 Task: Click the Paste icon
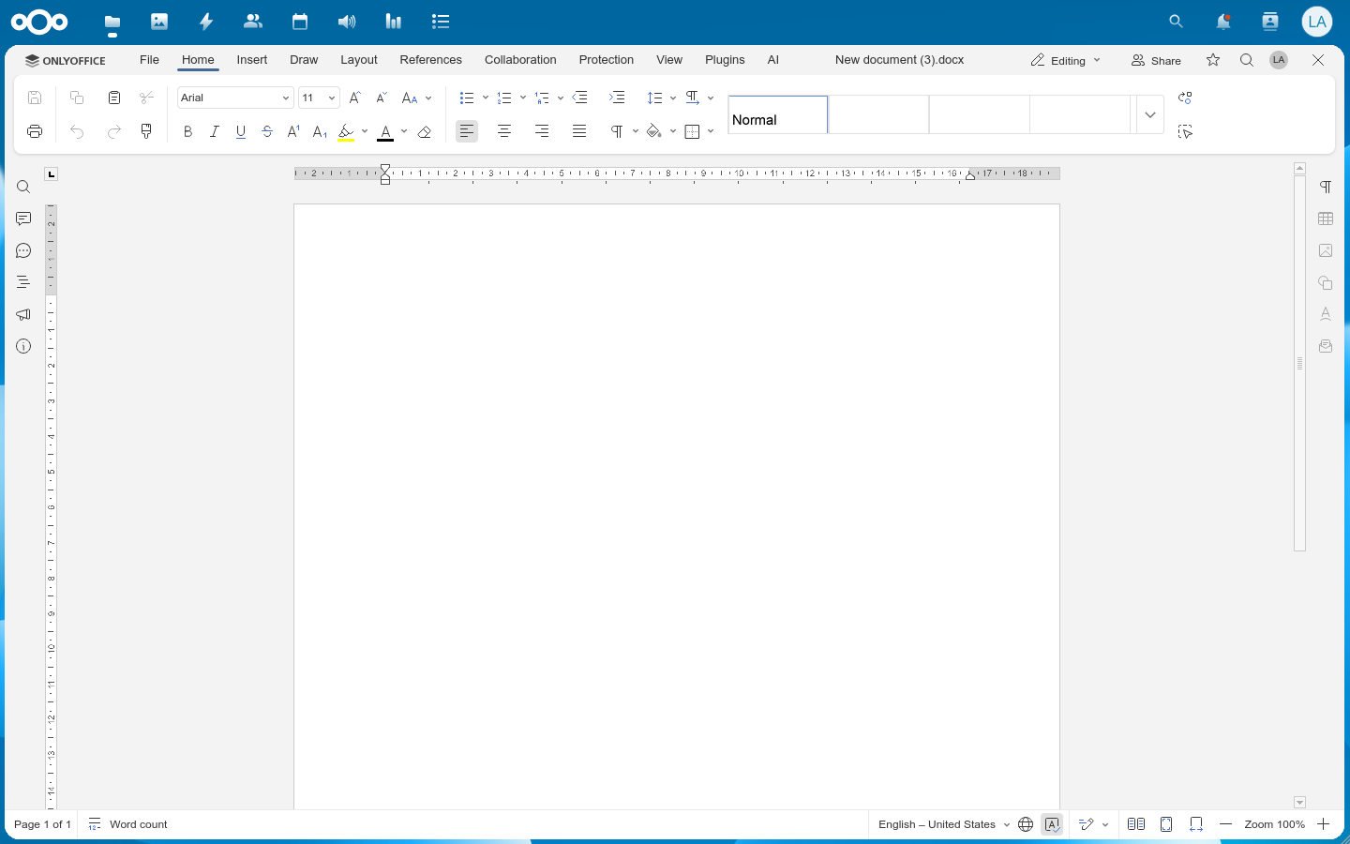coord(114,98)
